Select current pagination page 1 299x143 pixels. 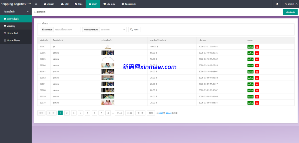60,113
